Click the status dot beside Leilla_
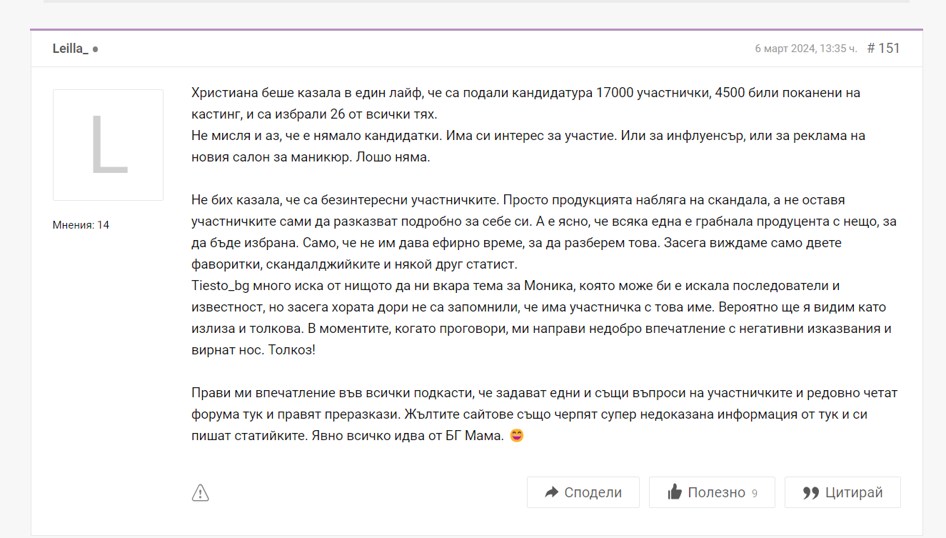946x538 pixels. 96,49
